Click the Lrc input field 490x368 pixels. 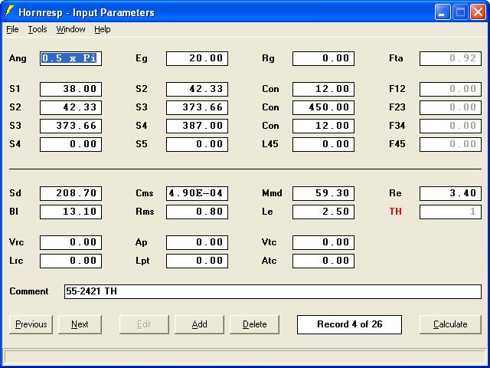[x=70, y=261]
